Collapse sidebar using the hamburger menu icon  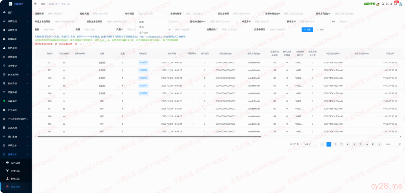click(x=36, y=4)
